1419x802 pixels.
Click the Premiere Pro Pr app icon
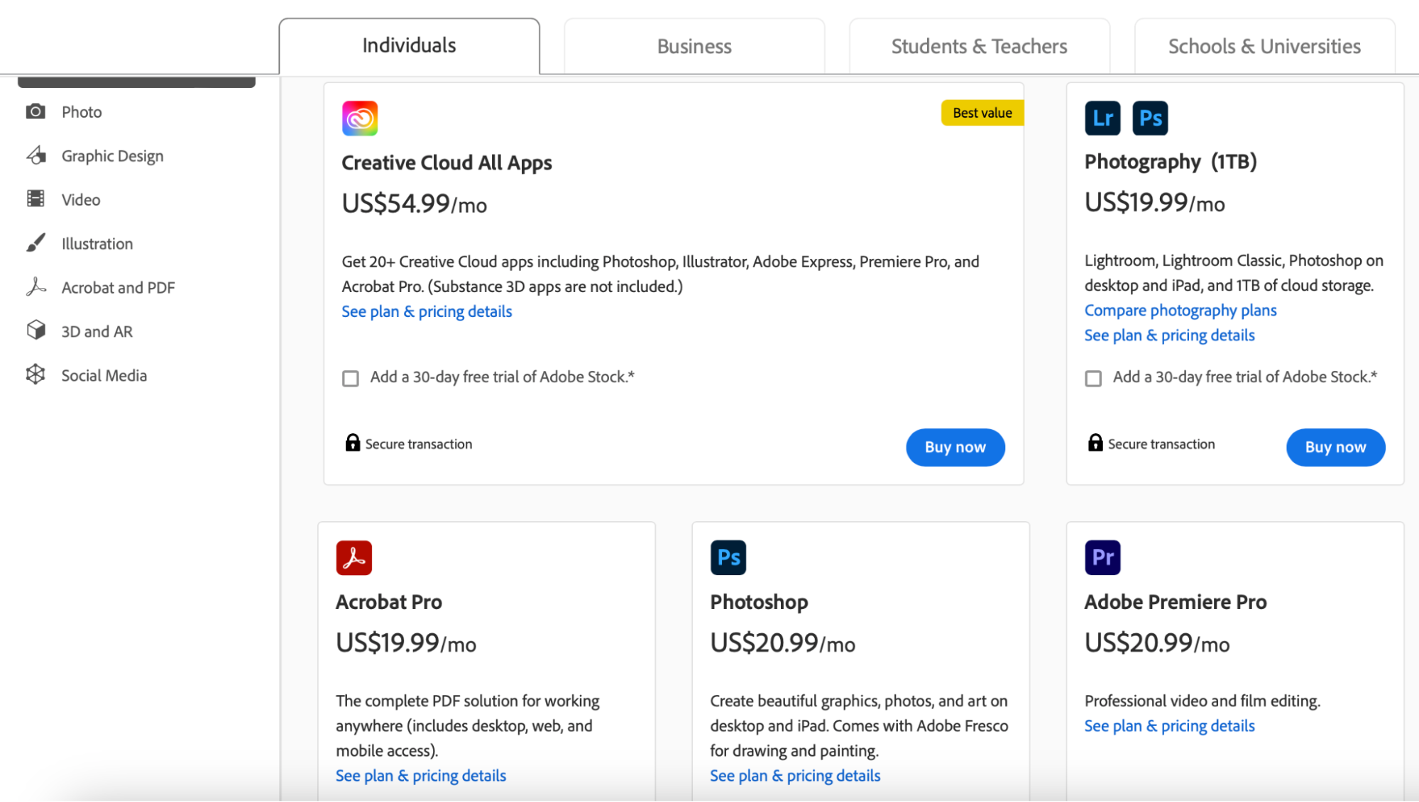[x=1102, y=557]
